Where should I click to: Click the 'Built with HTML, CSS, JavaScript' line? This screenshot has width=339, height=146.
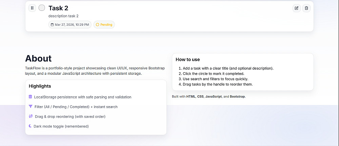[x=209, y=97]
